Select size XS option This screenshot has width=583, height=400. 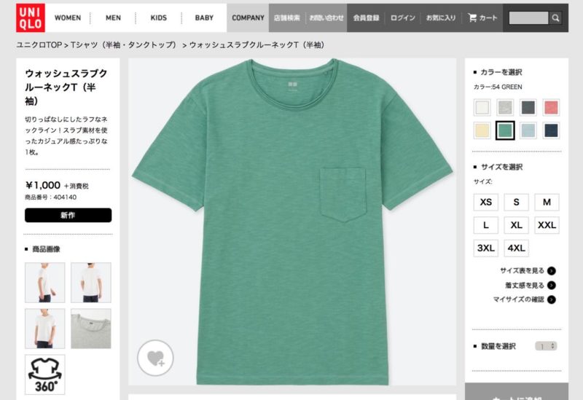tap(485, 202)
